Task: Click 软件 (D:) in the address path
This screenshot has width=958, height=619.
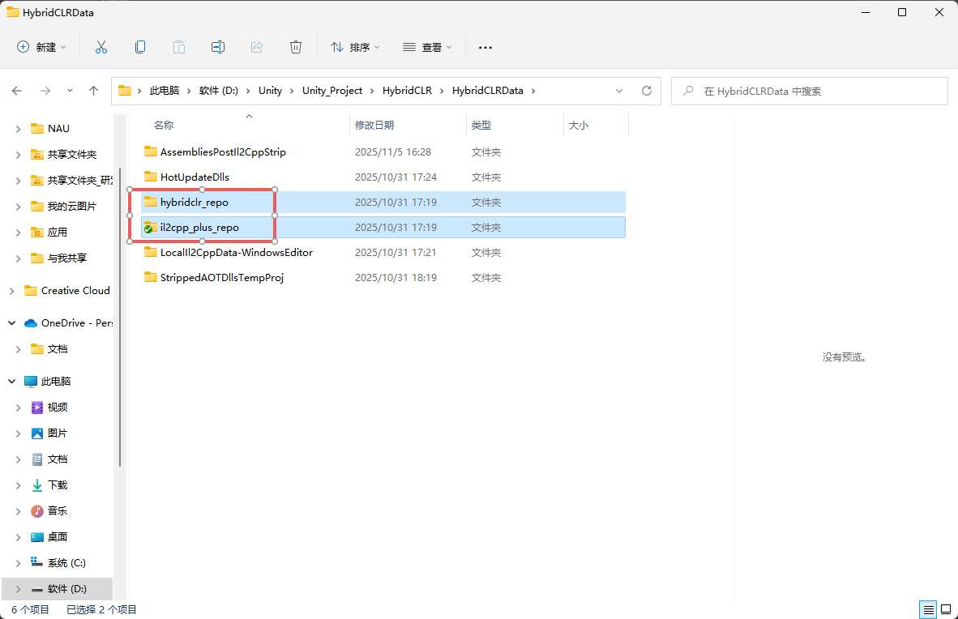Action: pos(219,91)
